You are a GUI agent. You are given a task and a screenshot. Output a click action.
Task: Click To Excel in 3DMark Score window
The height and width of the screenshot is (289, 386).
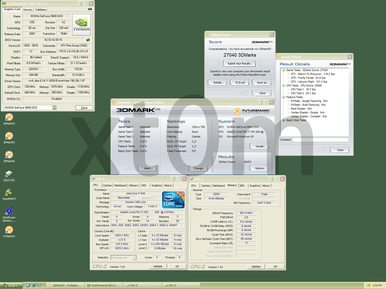tap(240, 82)
